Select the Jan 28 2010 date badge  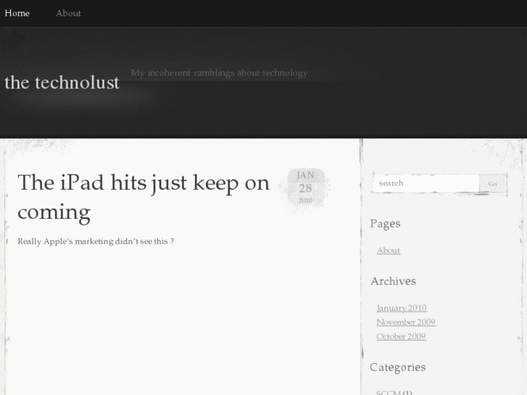click(x=305, y=187)
